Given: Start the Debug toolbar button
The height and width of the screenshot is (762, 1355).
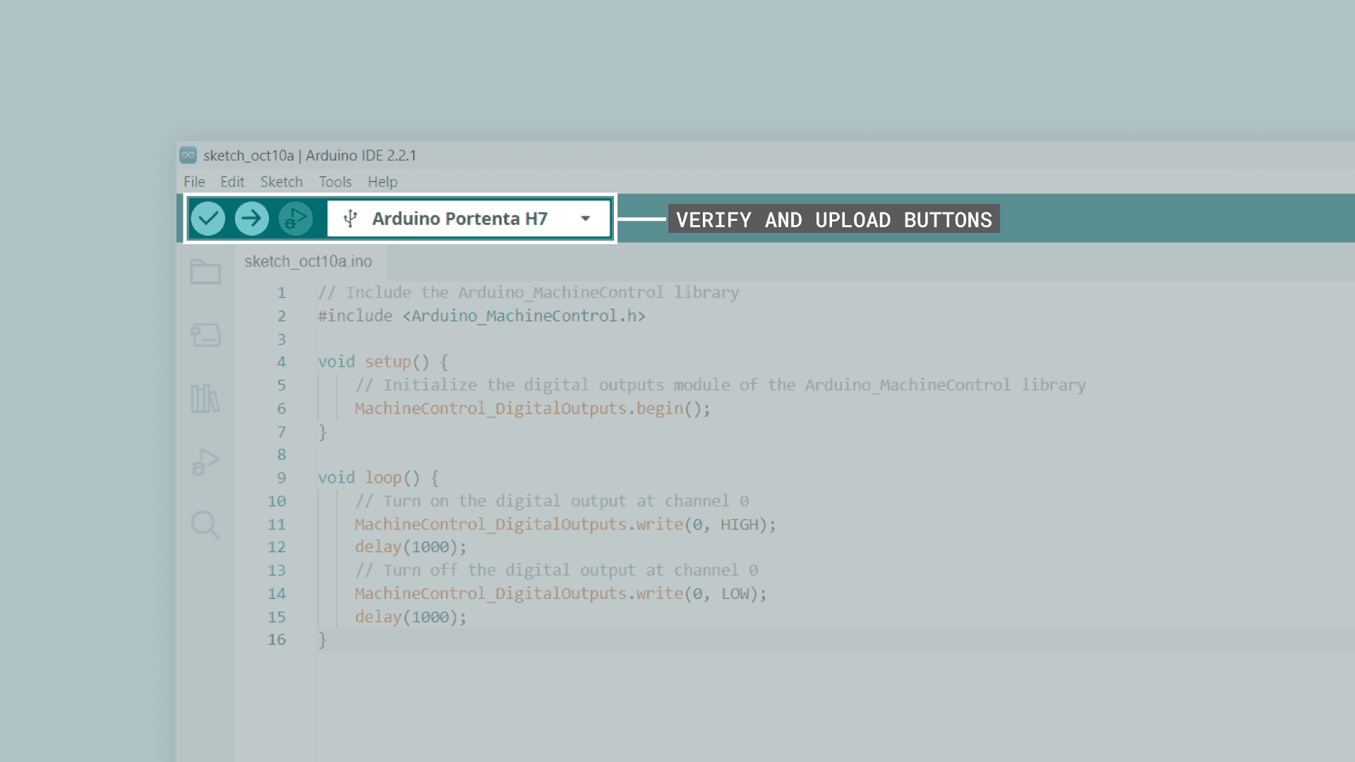Looking at the screenshot, I should pyautogui.click(x=295, y=219).
